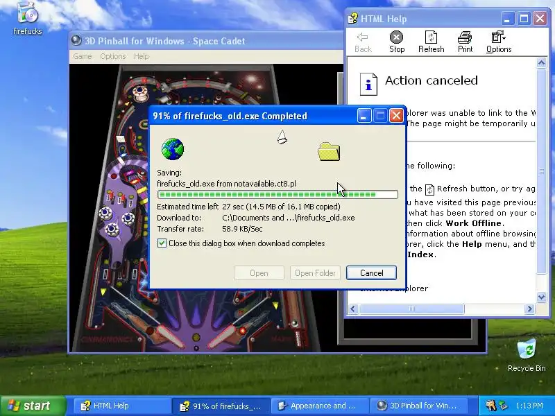Switch to 3D Pinball taskbar button
The width and height of the screenshot is (555, 416).
[x=419, y=406]
